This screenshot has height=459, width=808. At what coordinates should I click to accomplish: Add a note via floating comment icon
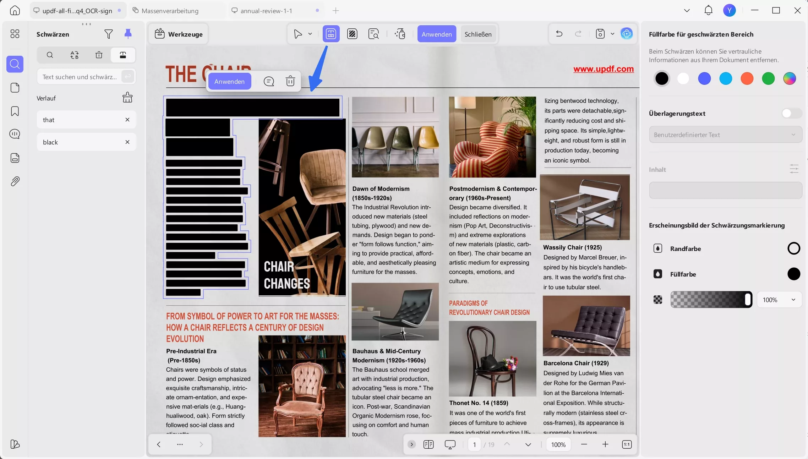[x=269, y=81]
